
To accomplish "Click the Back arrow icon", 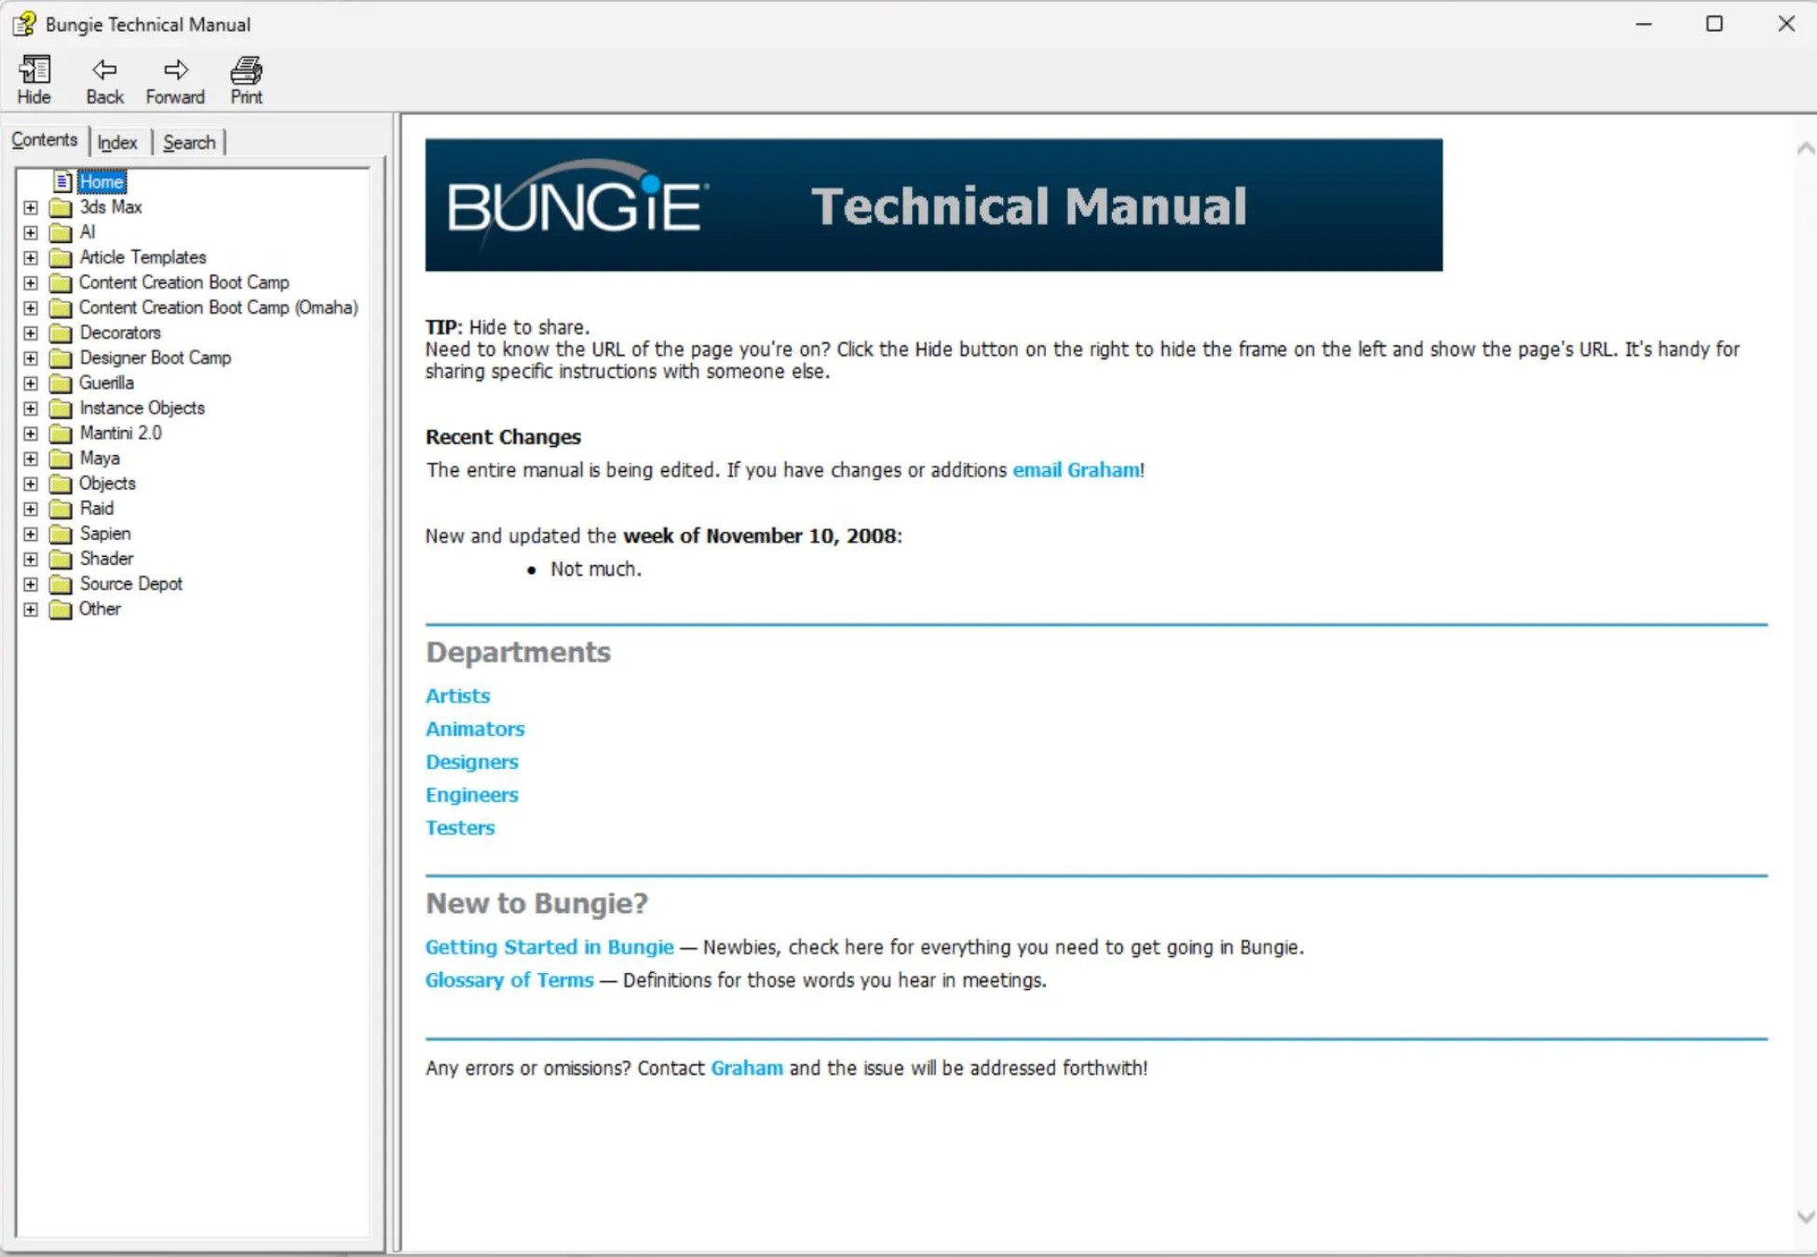I will point(104,71).
